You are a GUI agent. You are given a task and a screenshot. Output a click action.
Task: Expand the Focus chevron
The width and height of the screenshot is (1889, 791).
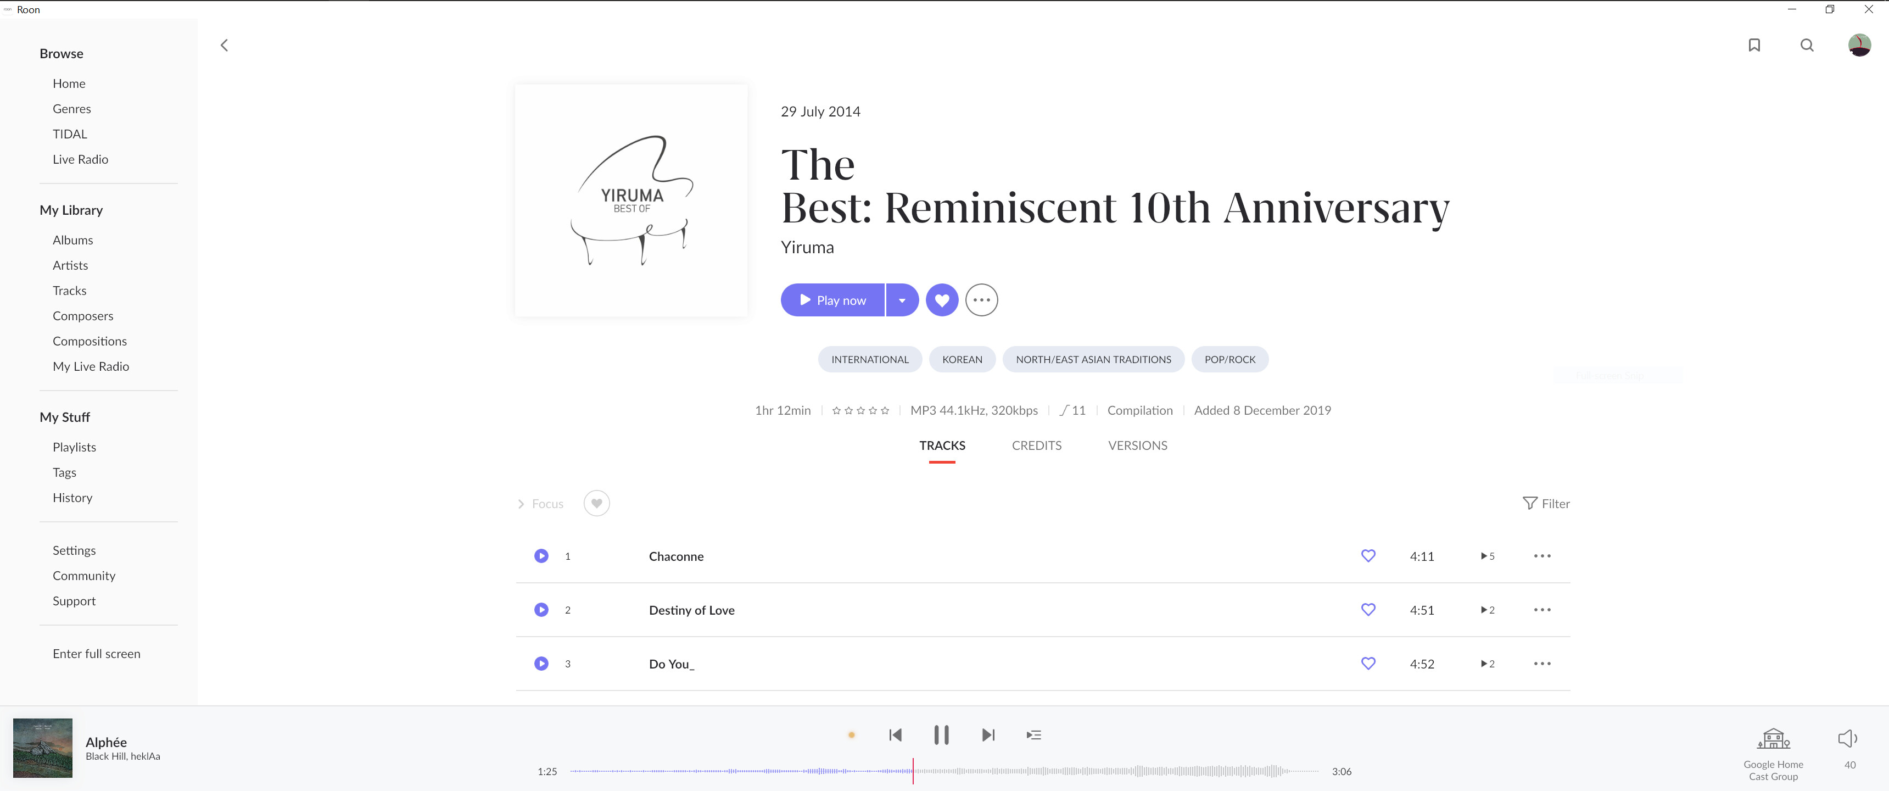pos(521,504)
